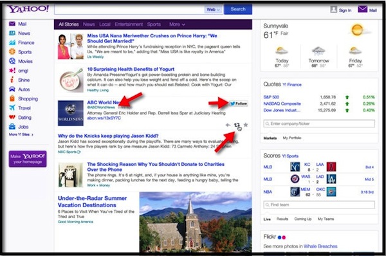Select the Markets tab in Quotes
386x256 pixels.
270,138
